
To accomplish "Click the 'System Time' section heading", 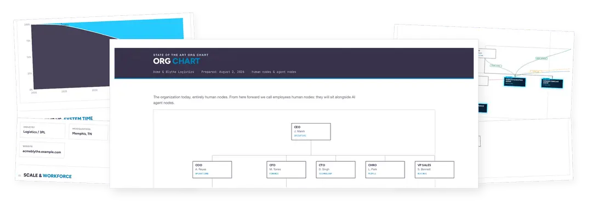I will point(78,119).
